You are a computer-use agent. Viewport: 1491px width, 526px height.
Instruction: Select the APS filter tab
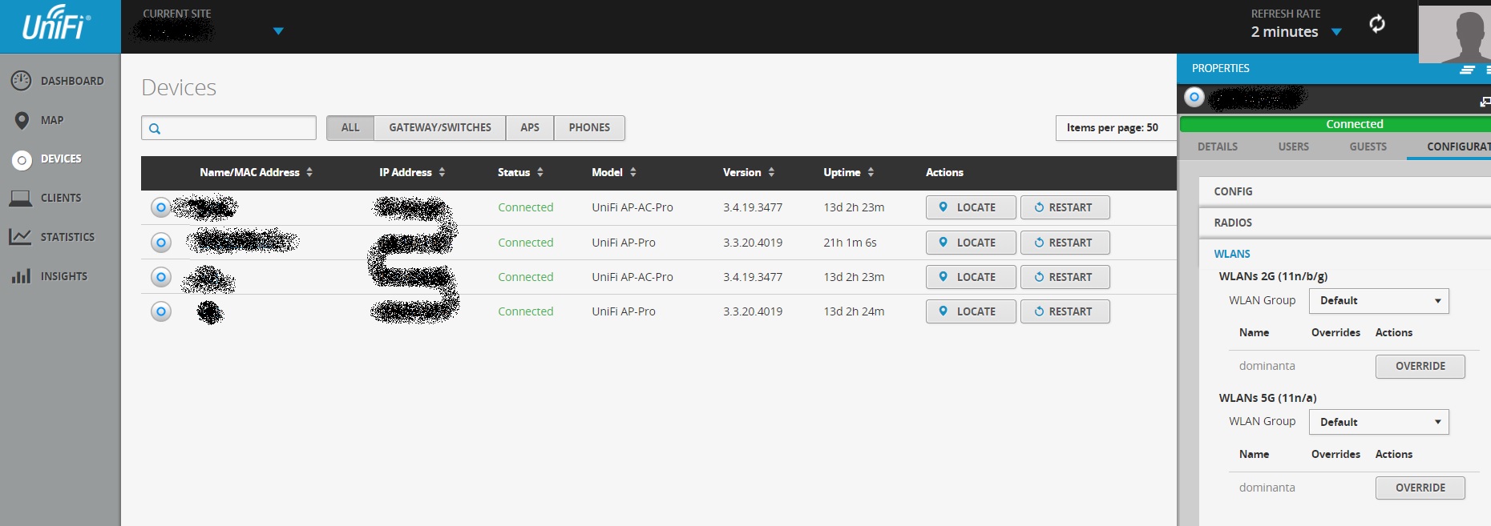tap(530, 128)
